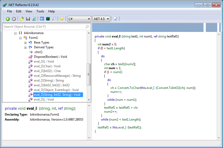Click the gray Forward navigation arrow
The image size is (223, 148).
point(14,19)
